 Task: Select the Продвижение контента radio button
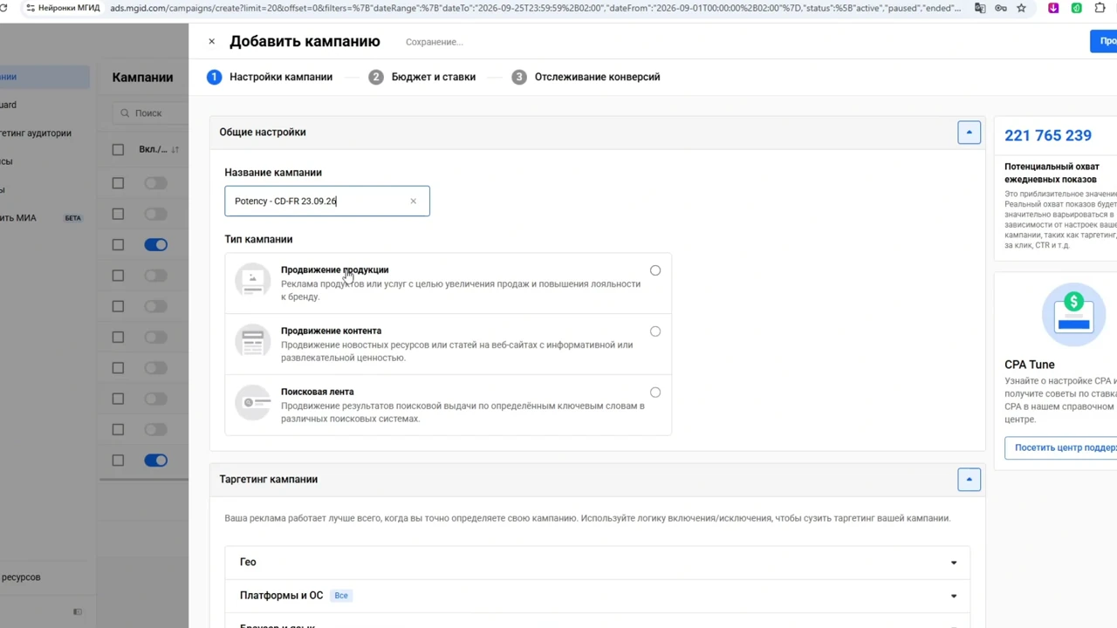[655, 331]
